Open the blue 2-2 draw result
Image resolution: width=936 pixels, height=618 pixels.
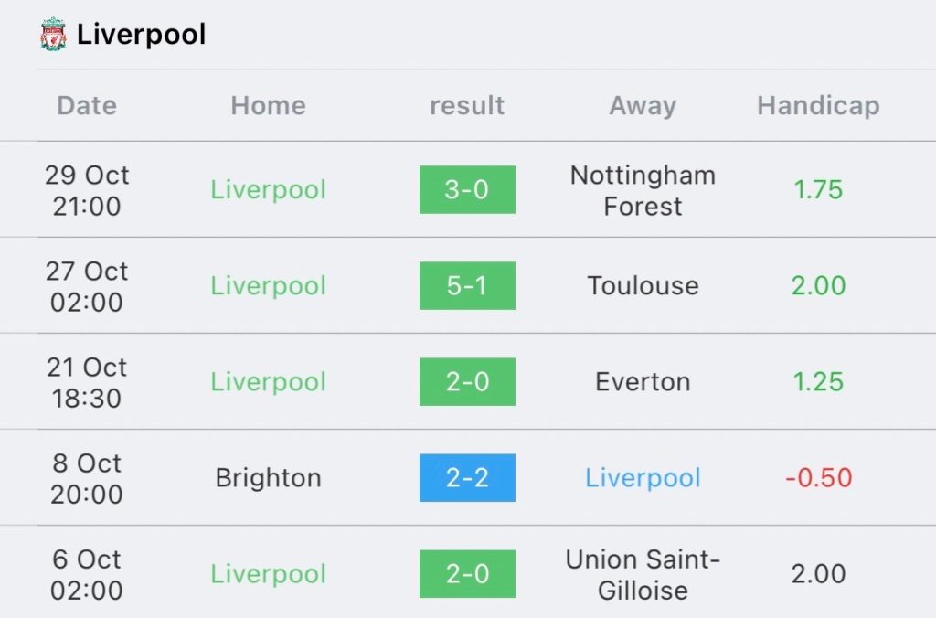coord(467,478)
